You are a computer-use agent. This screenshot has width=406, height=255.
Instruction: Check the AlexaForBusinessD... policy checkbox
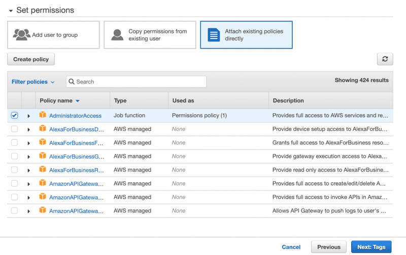pyautogui.click(x=15, y=129)
